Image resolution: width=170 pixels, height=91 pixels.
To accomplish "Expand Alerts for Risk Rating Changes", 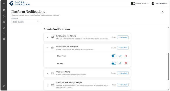I will pyautogui.click(x=47, y=85).
